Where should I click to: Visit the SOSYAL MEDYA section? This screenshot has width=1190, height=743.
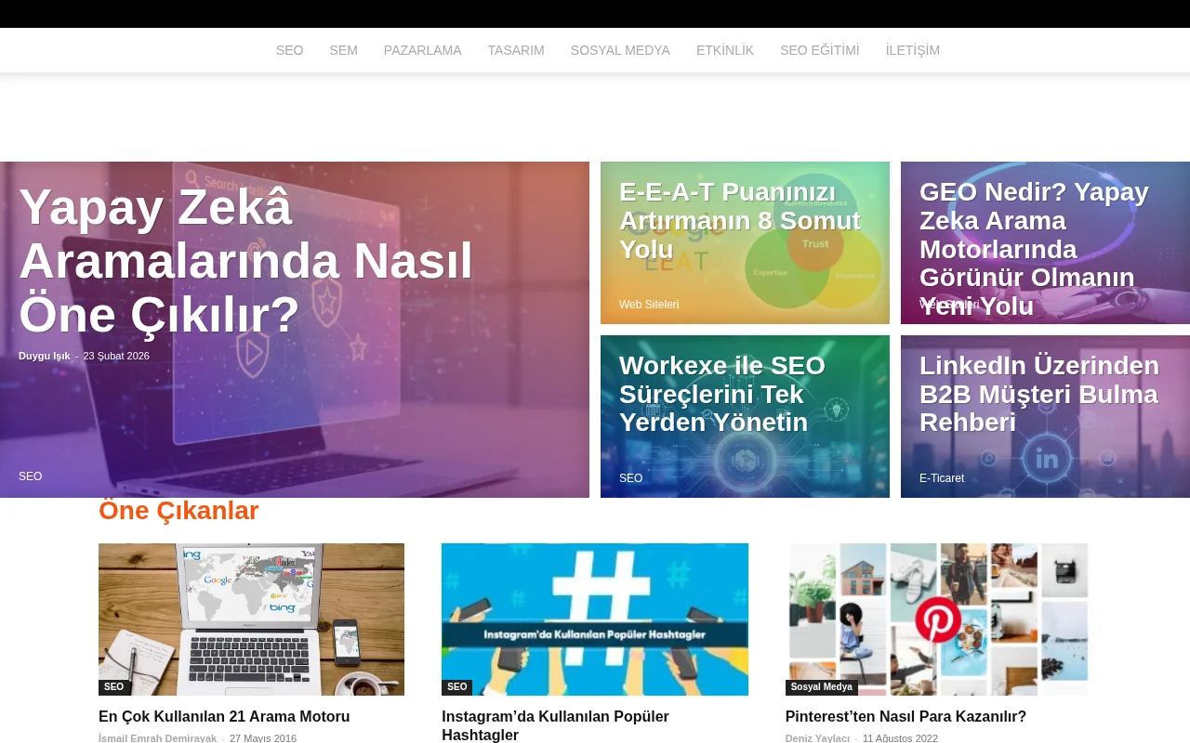tap(620, 50)
